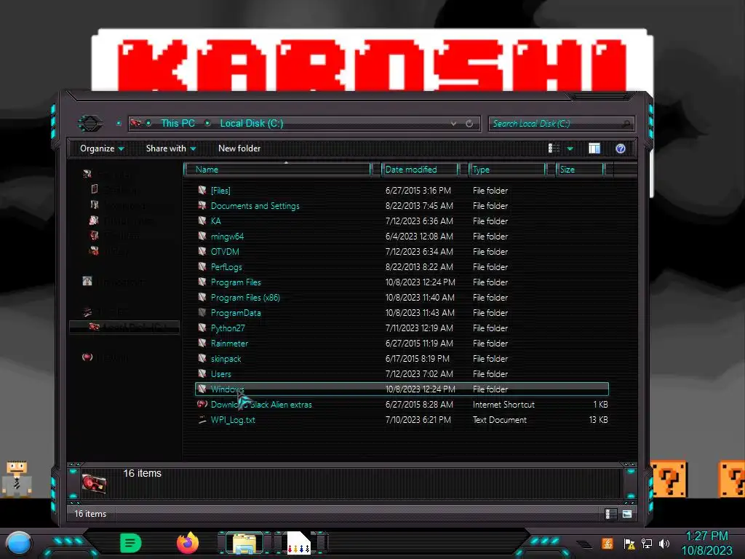Select the OTVDM folder
Image resolution: width=745 pixels, height=559 pixels.
pyautogui.click(x=225, y=251)
